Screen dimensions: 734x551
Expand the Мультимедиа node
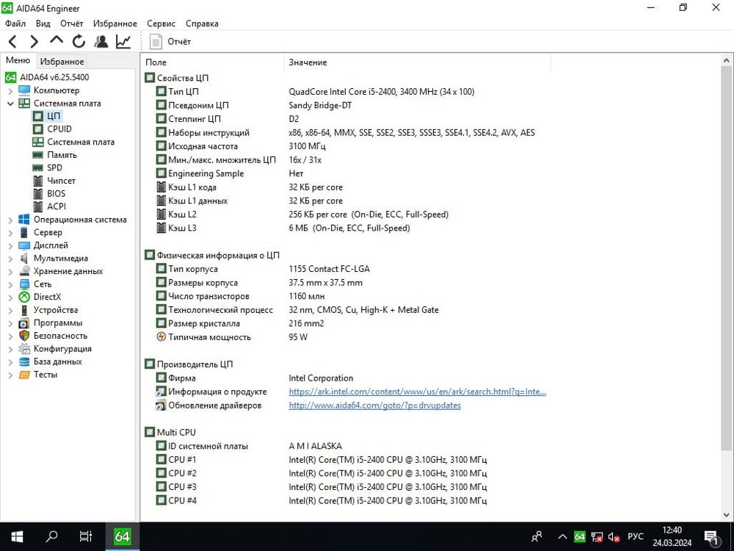tap(10, 258)
